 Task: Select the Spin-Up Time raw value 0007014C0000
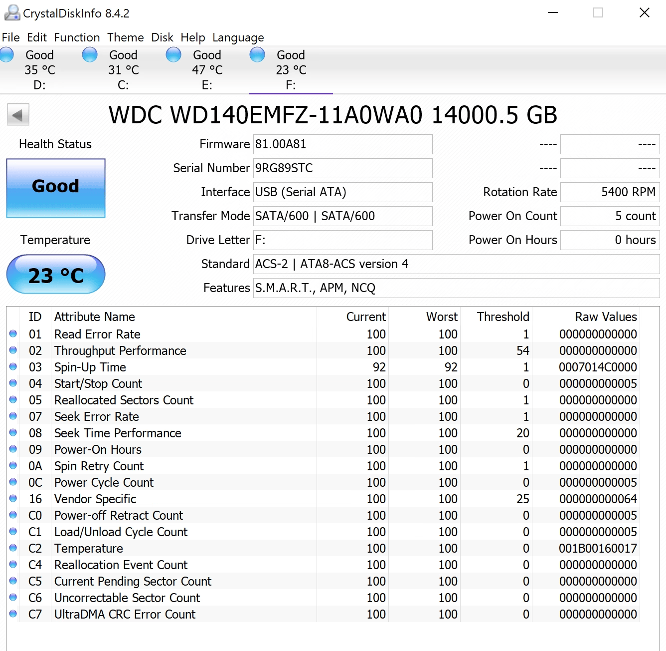pyautogui.click(x=598, y=367)
